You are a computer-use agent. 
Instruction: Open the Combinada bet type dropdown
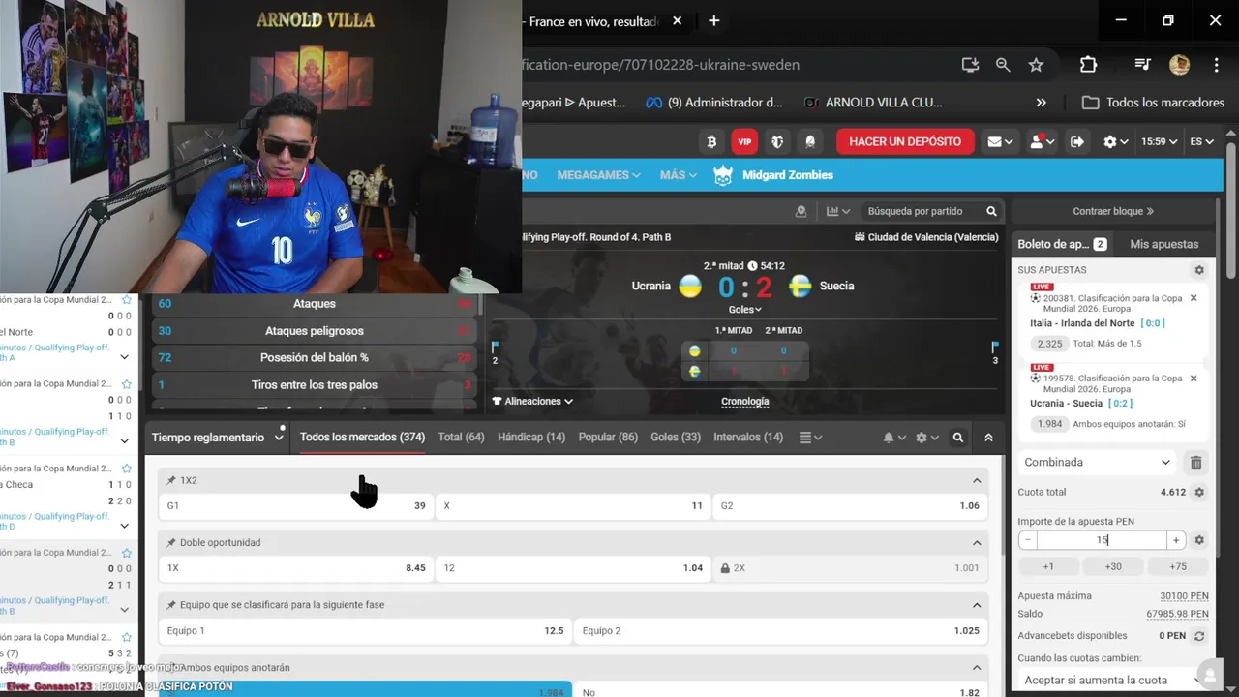[x=1097, y=463]
